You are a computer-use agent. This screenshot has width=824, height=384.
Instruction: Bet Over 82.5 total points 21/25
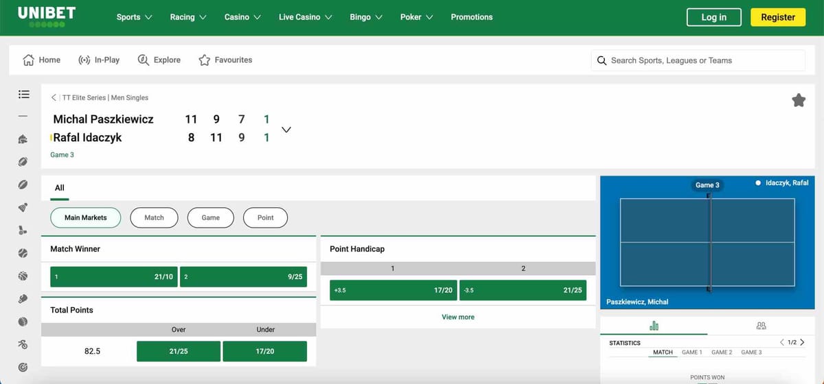(179, 351)
